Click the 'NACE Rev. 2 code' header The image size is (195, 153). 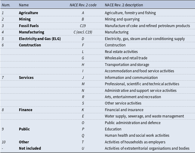83,5
